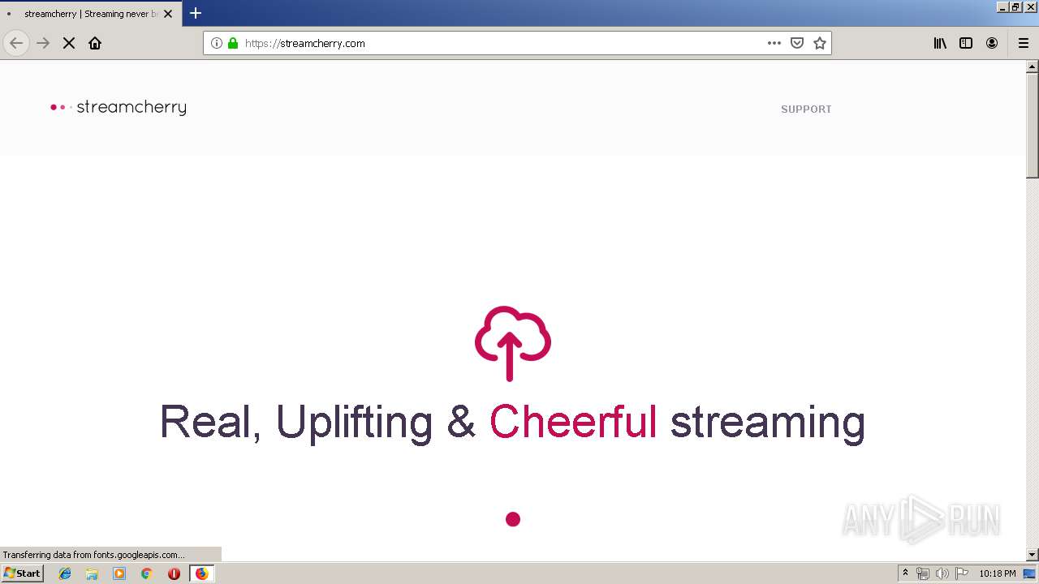Image resolution: width=1039 pixels, height=584 pixels.
Task: Open page actions three-dot menu
Action: [774, 43]
